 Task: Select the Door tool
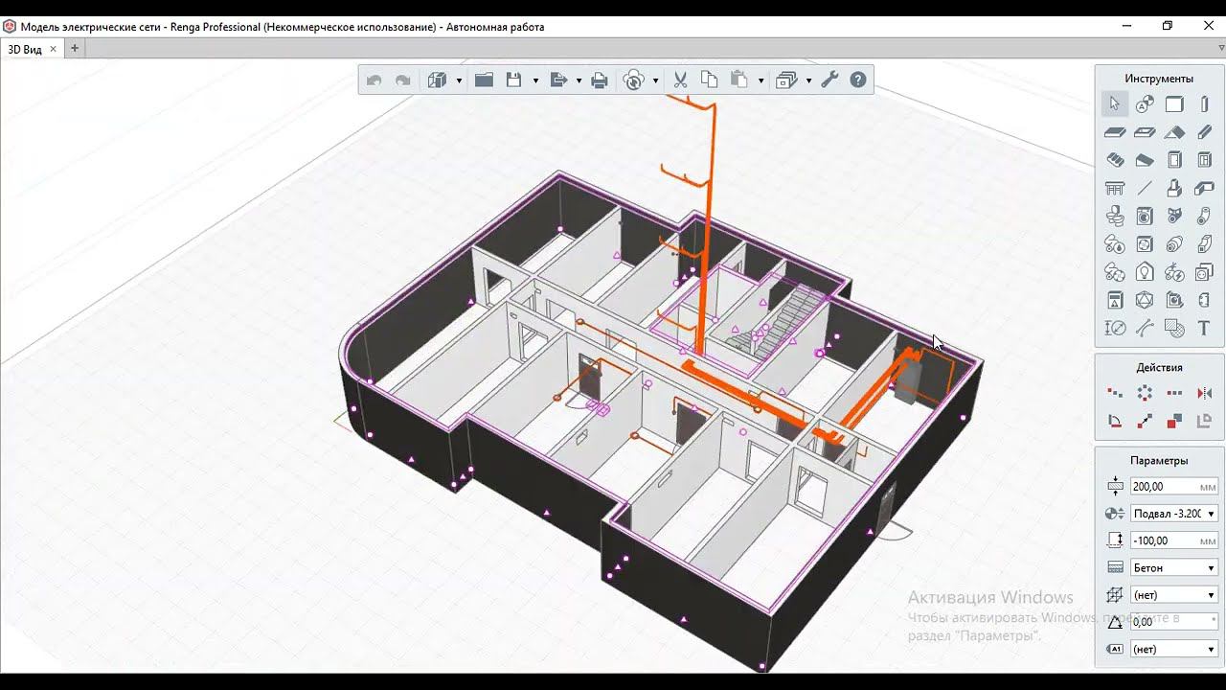point(1174,160)
